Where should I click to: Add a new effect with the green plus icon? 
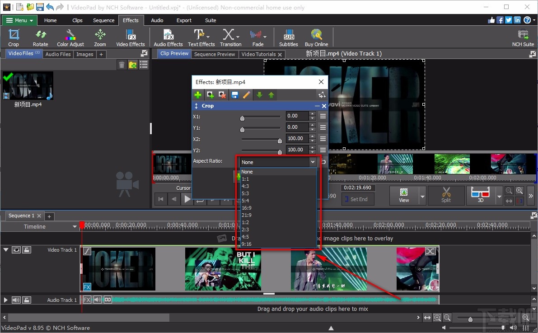tap(197, 95)
